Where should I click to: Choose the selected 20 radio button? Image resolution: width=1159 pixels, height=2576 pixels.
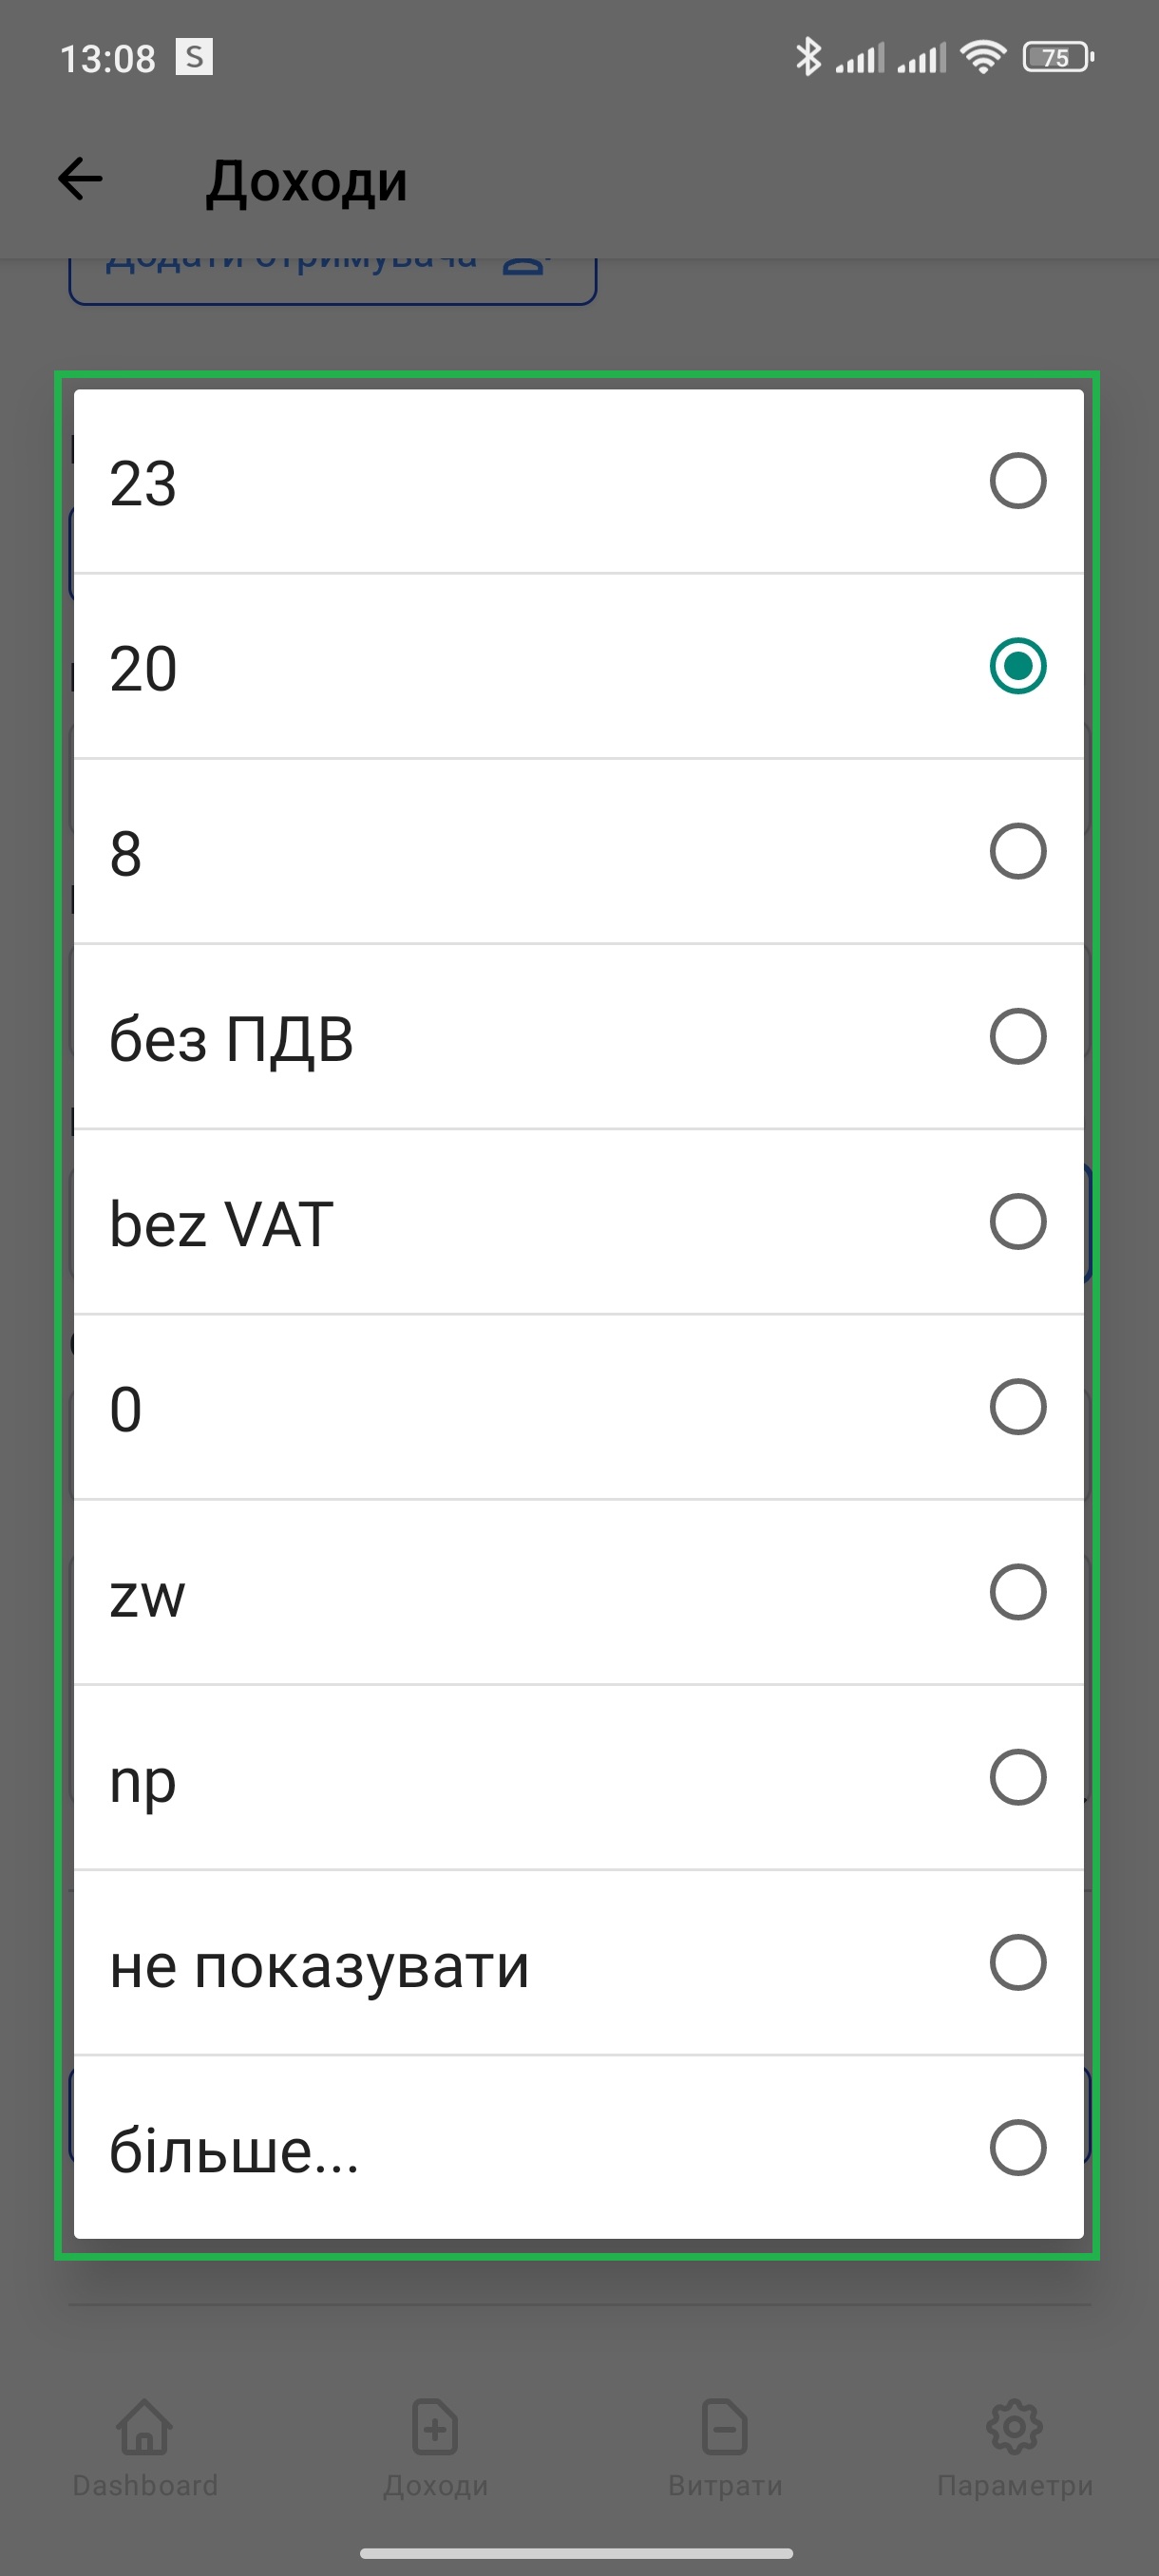[1018, 666]
